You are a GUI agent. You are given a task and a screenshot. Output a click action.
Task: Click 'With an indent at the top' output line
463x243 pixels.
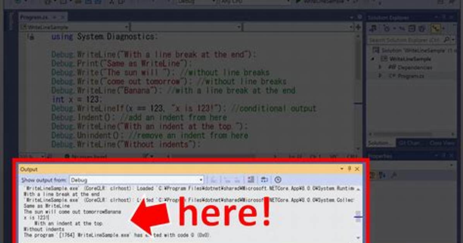(x=69, y=224)
